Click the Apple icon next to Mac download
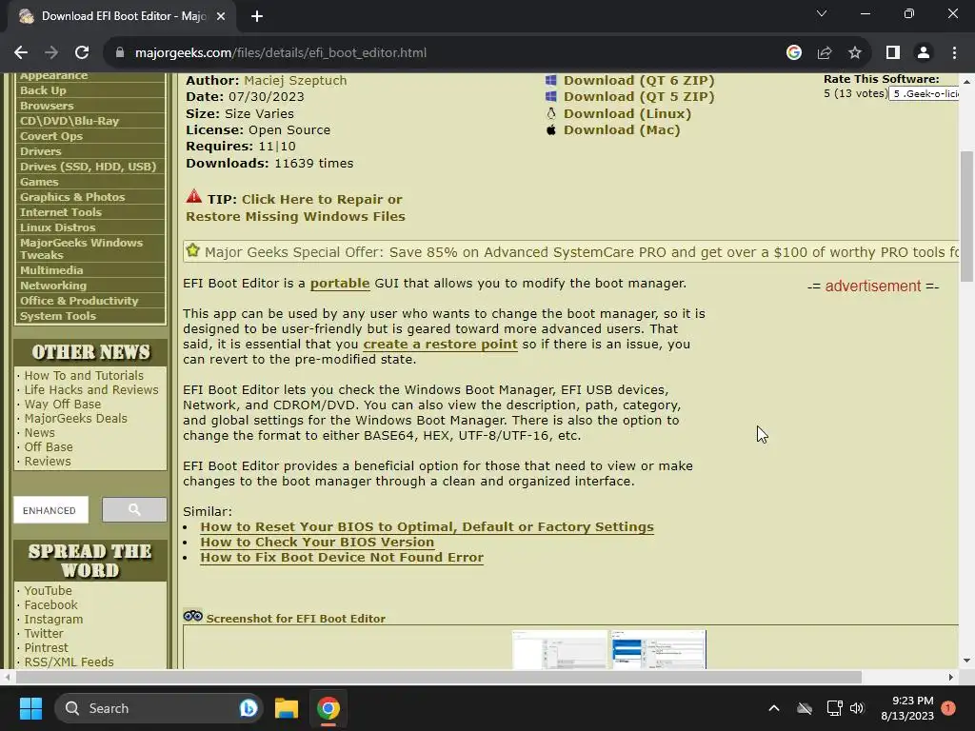 click(x=551, y=129)
